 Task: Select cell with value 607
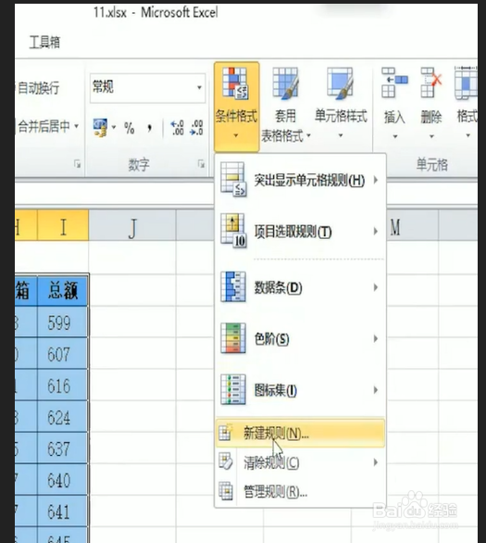point(63,354)
